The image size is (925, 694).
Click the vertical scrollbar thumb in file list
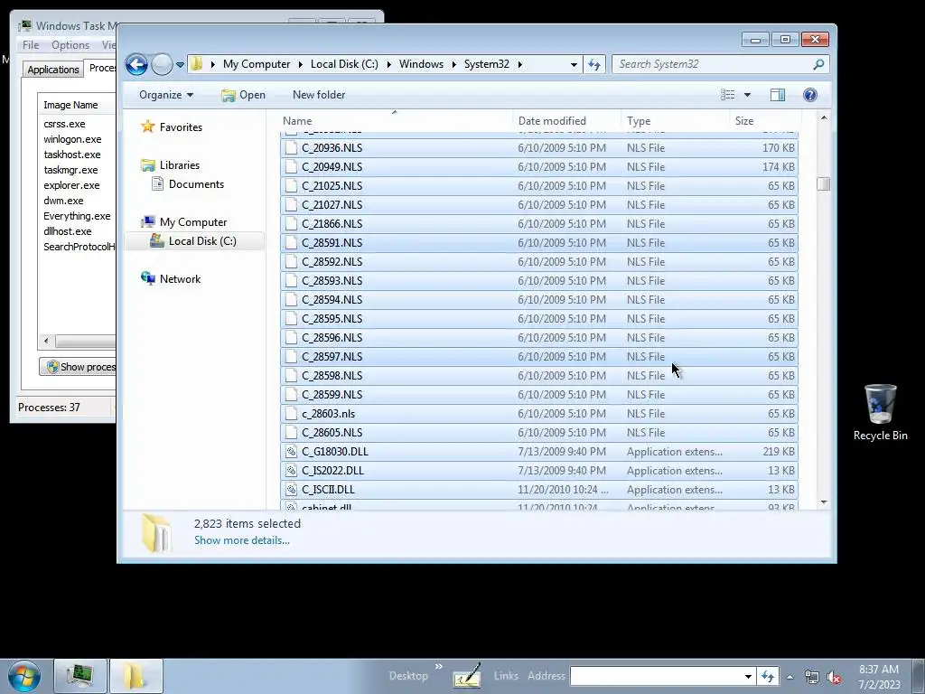[824, 184]
